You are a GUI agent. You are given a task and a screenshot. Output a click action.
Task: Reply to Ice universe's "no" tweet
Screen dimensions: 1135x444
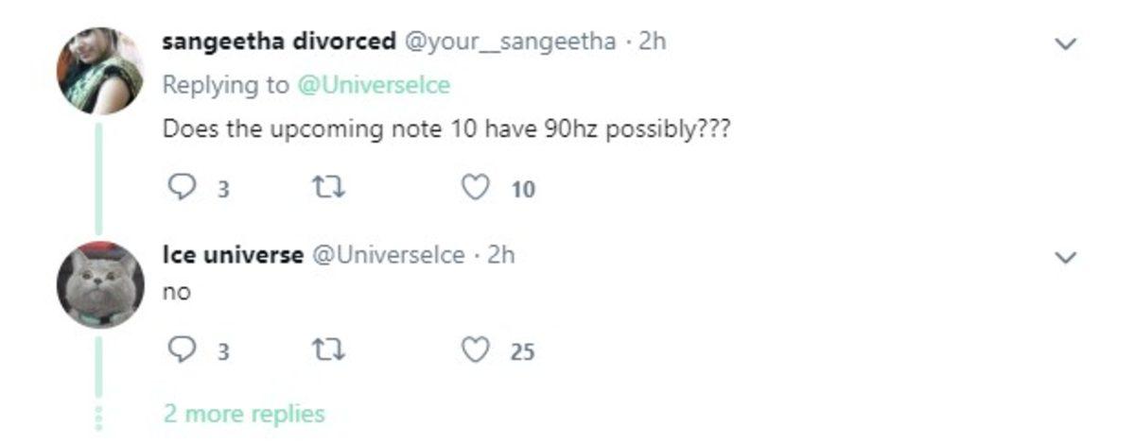tap(180, 351)
